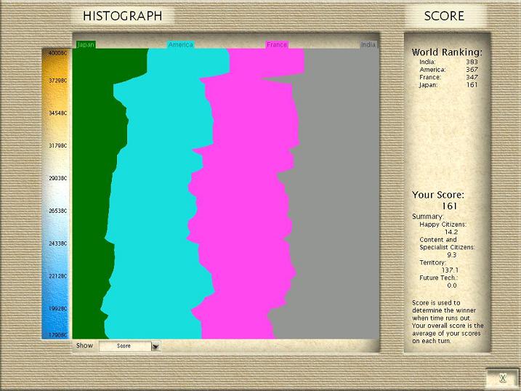Open the Show dropdown arrow

pyautogui.click(x=156, y=347)
